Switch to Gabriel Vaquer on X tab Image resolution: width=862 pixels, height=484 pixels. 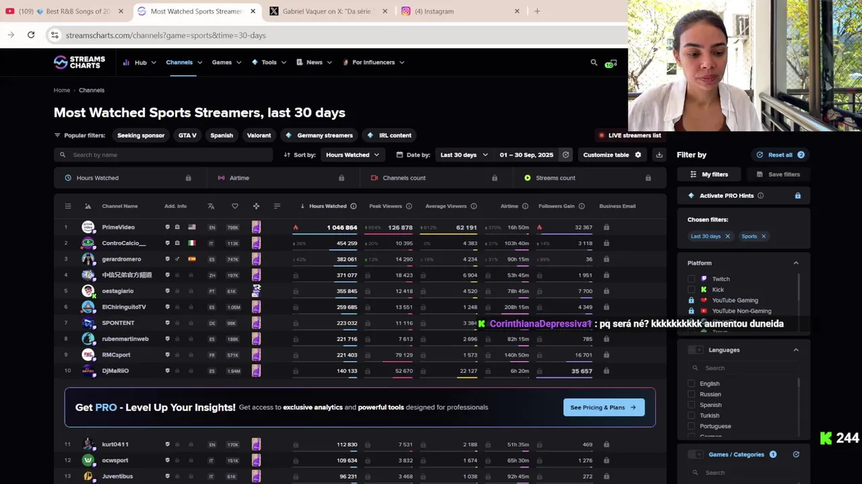point(329,11)
